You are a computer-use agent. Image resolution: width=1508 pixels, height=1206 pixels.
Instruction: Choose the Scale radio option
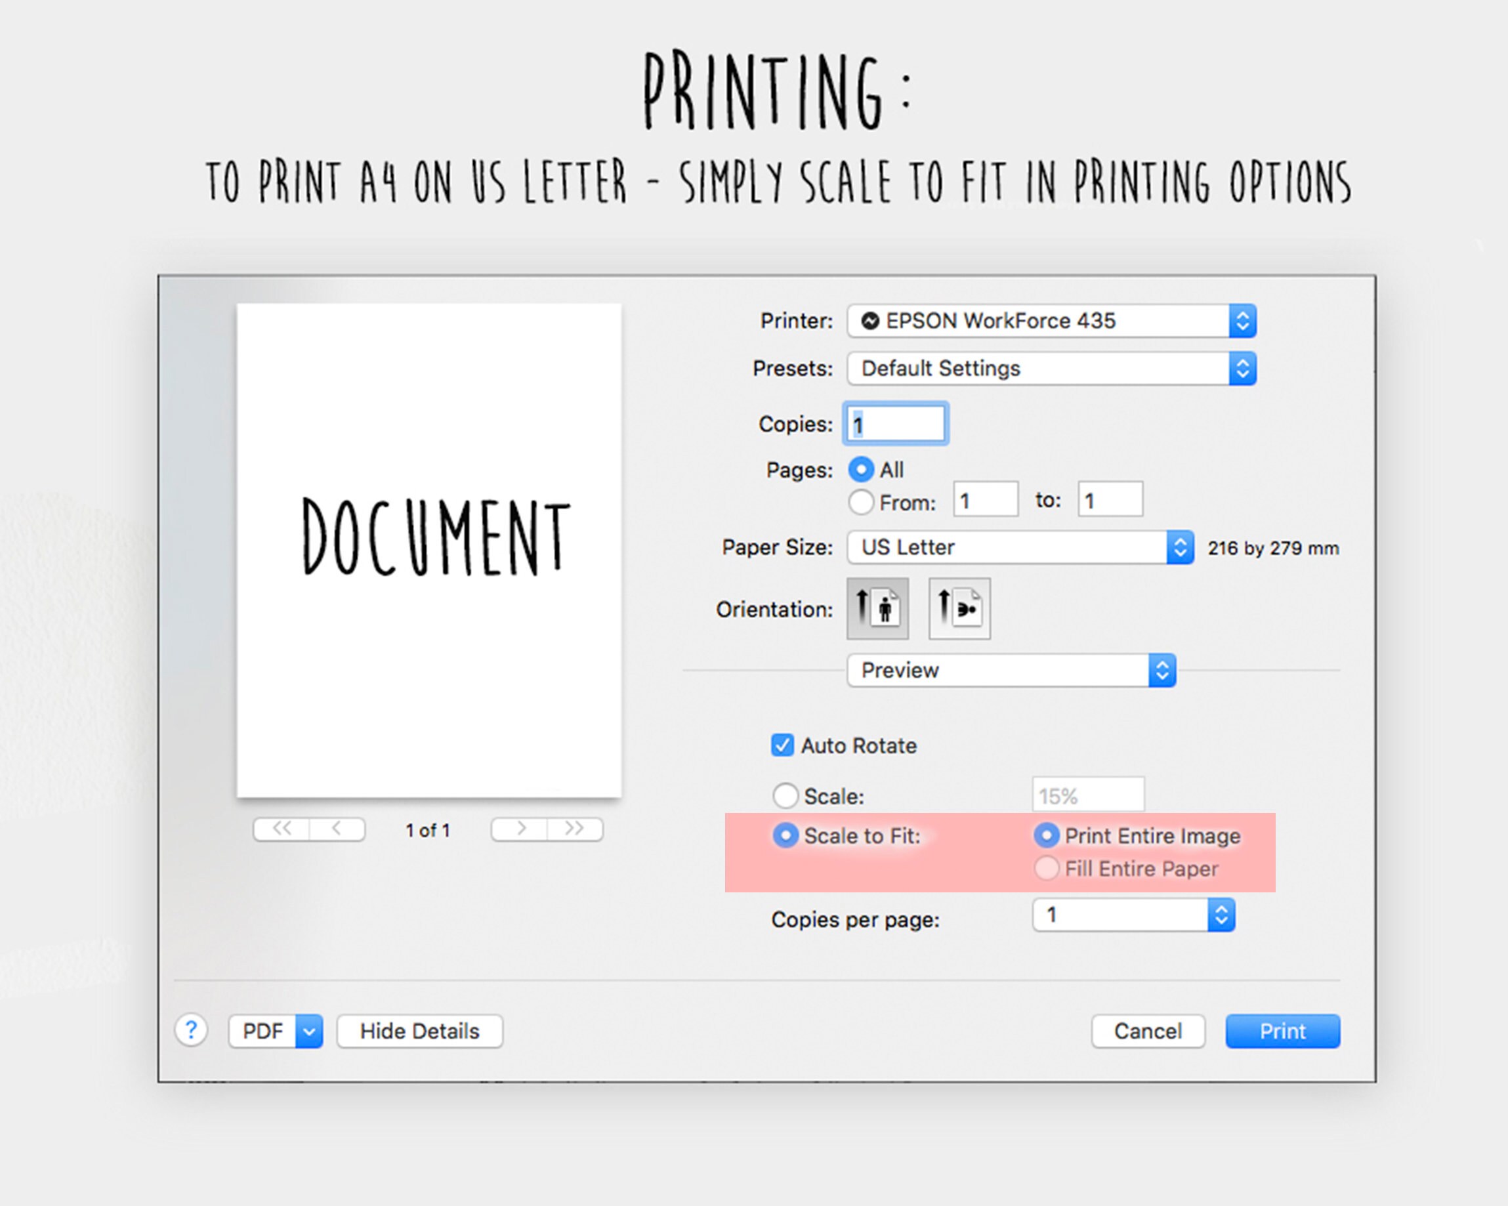pyautogui.click(x=785, y=795)
